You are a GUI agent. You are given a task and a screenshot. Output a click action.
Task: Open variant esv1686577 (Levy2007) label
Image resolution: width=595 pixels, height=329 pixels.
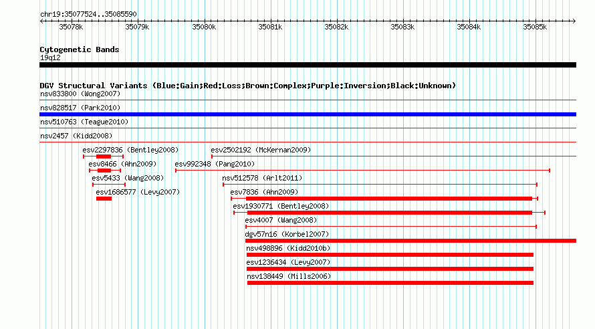pos(138,192)
